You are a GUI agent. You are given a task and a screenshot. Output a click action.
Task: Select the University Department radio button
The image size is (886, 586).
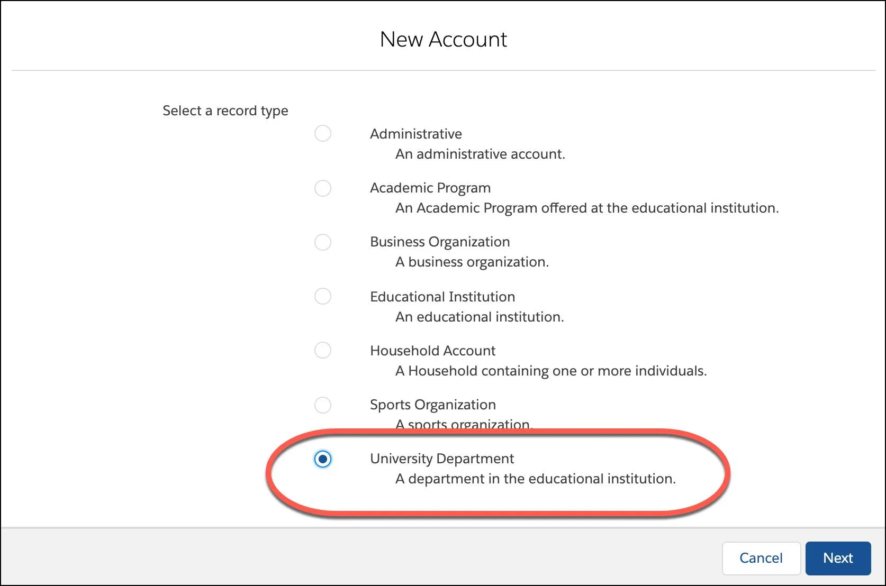pos(323,459)
